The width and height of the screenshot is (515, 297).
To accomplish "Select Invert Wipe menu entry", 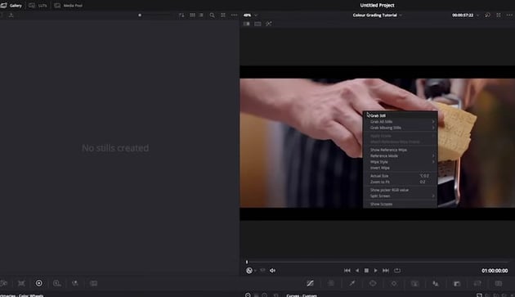I will coord(400,168).
